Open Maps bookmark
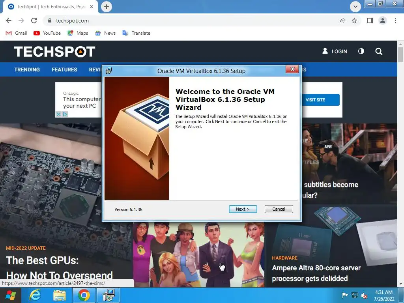The image size is (404, 303). tap(78, 33)
